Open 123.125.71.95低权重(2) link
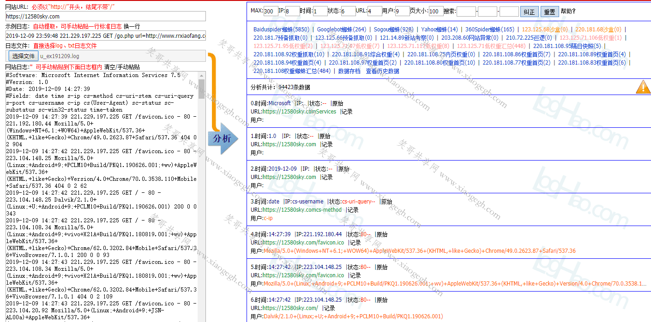Image resolution: width=651 pixels, height=322 pixels. tap(283, 46)
